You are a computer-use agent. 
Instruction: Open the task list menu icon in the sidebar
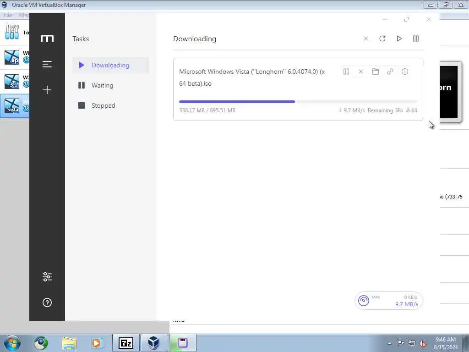pos(47,64)
